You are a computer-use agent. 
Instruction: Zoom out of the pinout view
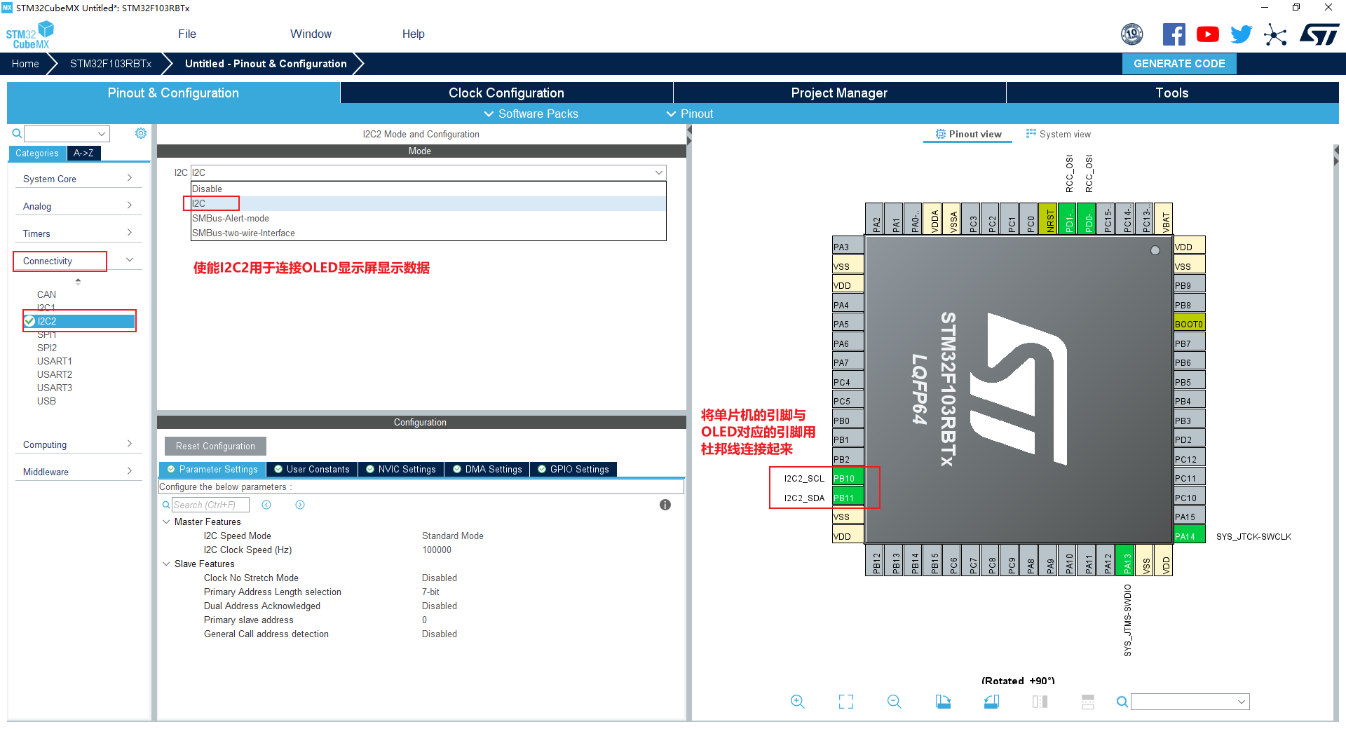tap(894, 702)
